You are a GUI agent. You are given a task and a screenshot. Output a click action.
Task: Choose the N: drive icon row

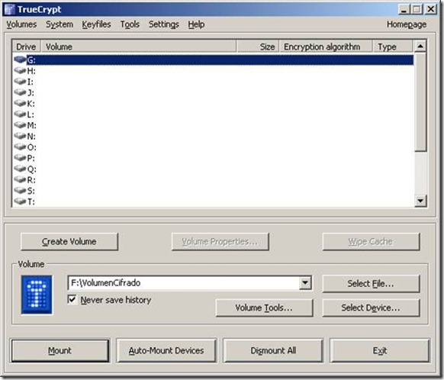[20, 136]
